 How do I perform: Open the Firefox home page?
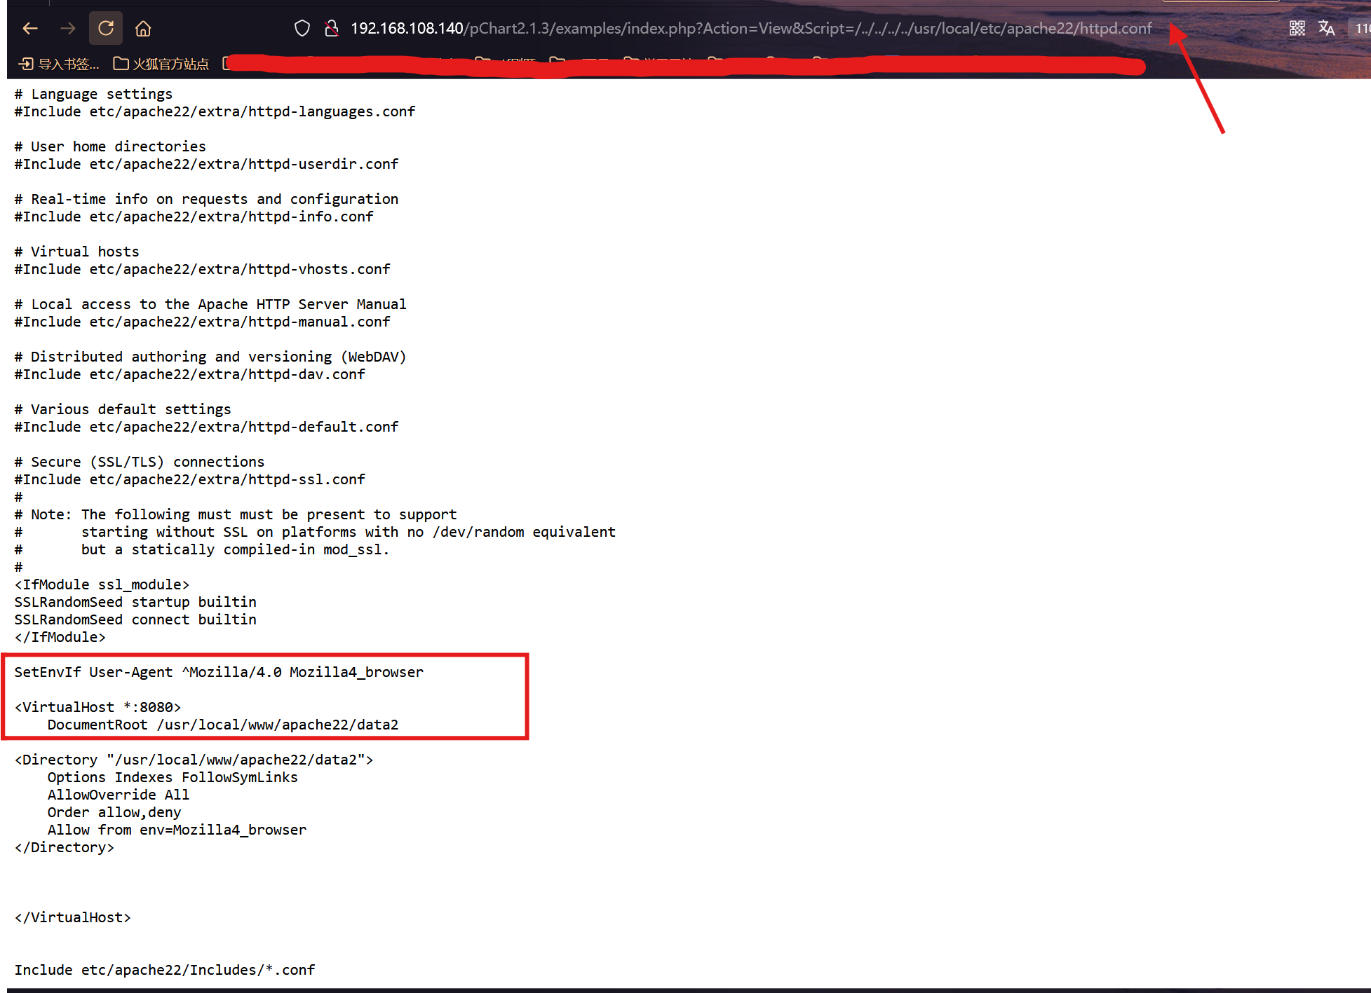143,29
